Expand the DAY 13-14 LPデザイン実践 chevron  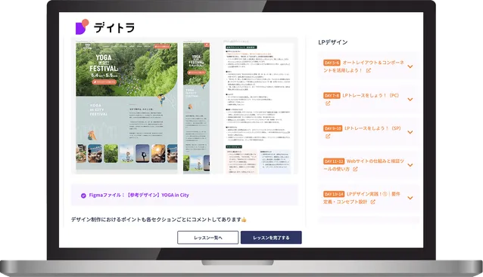[410, 198]
